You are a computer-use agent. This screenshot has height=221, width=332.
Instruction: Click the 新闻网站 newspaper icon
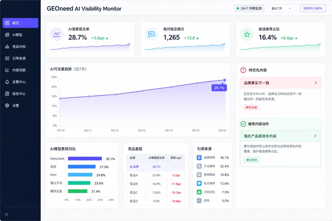click(x=199, y=175)
